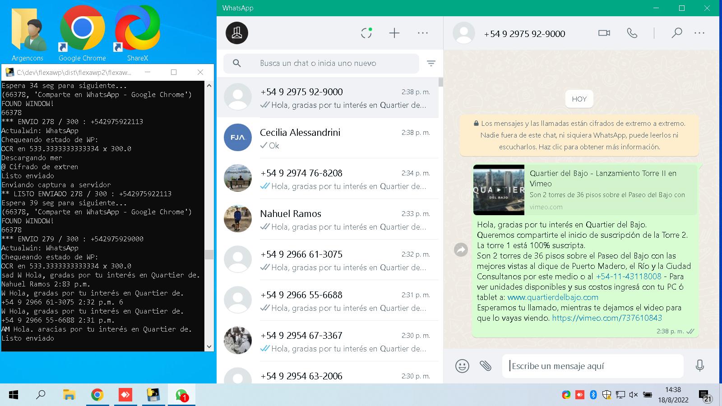Click the chat list scrollbar thumb
The image size is (722, 406).
440,82
